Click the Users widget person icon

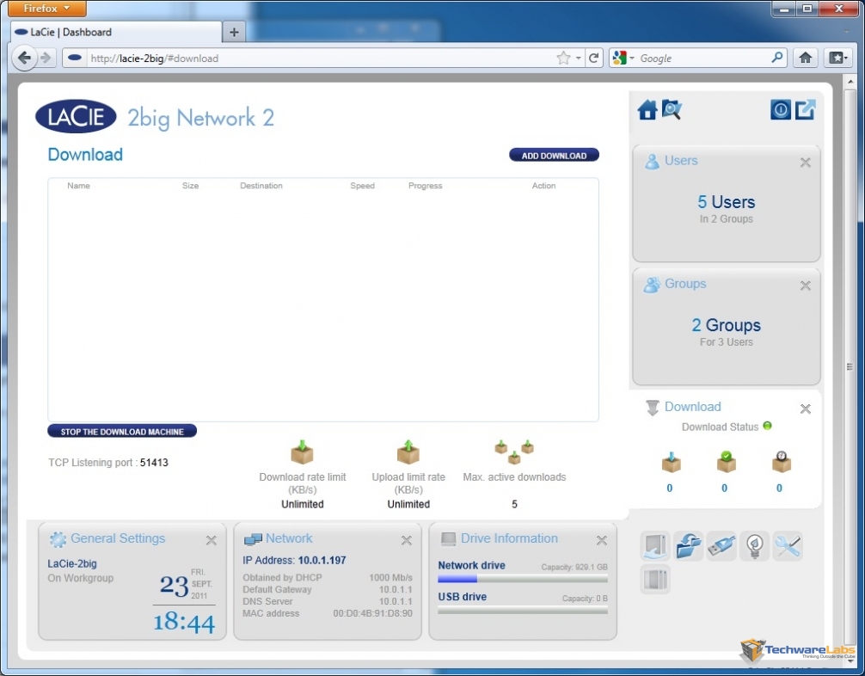tap(652, 161)
